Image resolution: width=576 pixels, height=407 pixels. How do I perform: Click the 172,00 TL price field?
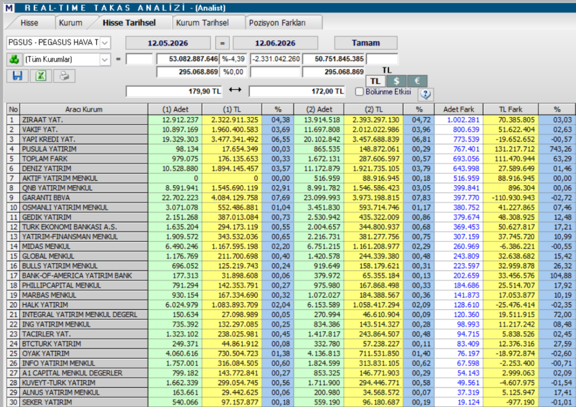pyautogui.click(x=297, y=92)
